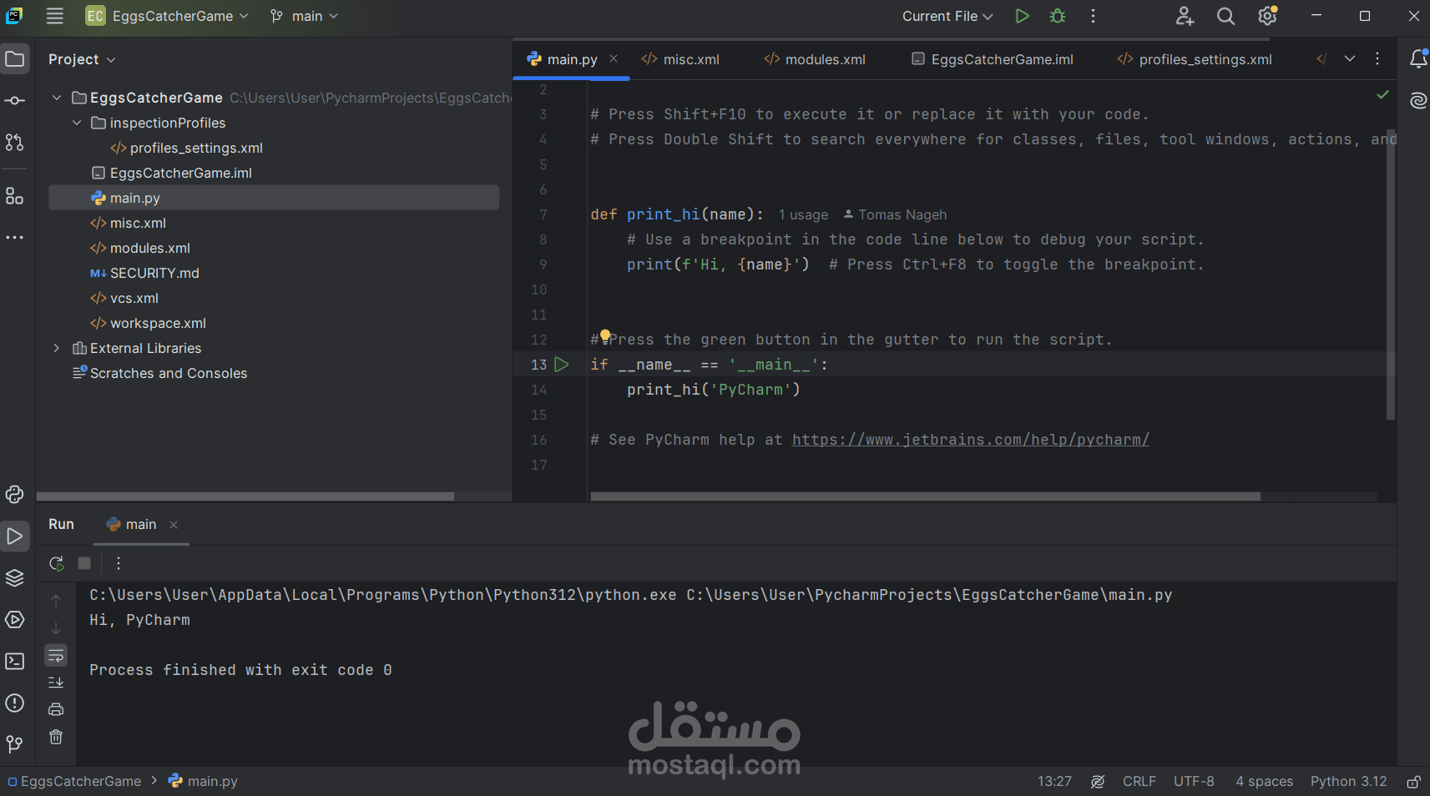Open Notifications bell icon
The height and width of the screenshot is (796, 1430).
(1418, 58)
